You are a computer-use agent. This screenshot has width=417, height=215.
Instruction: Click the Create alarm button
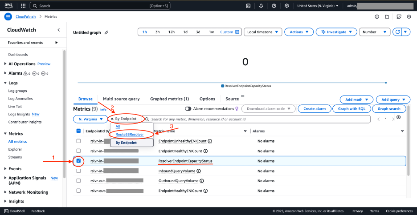315,109
